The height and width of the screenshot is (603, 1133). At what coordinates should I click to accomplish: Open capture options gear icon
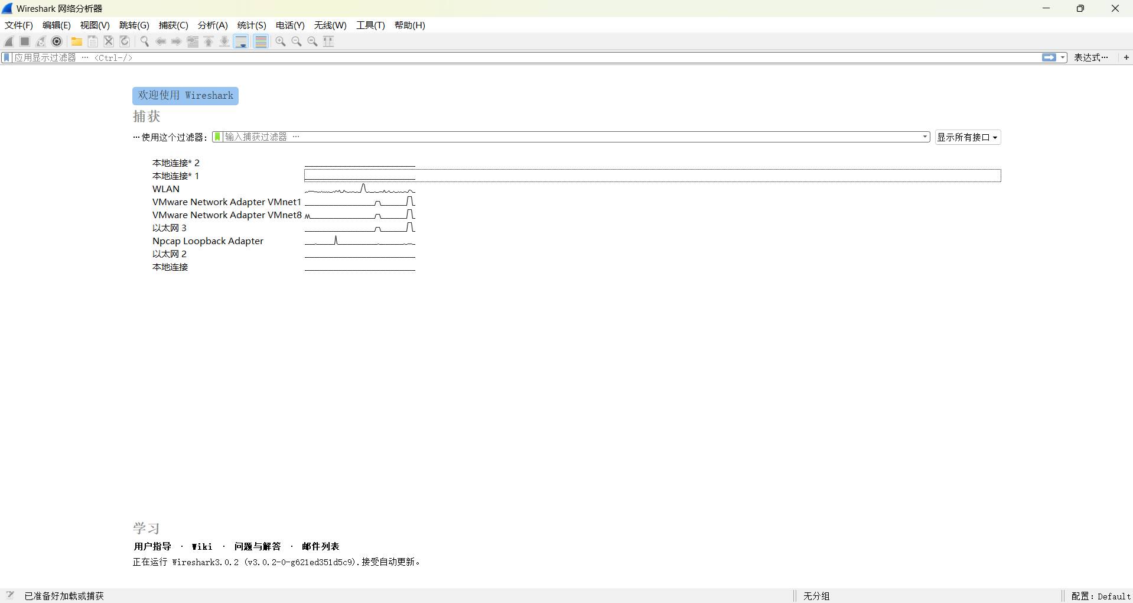tap(57, 41)
